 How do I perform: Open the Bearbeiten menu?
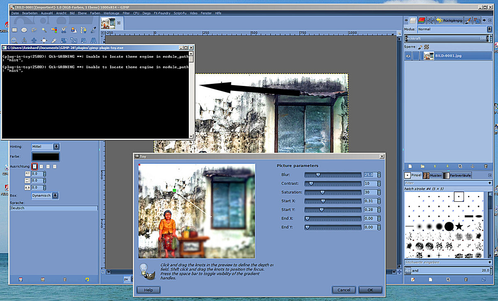[30, 13]
